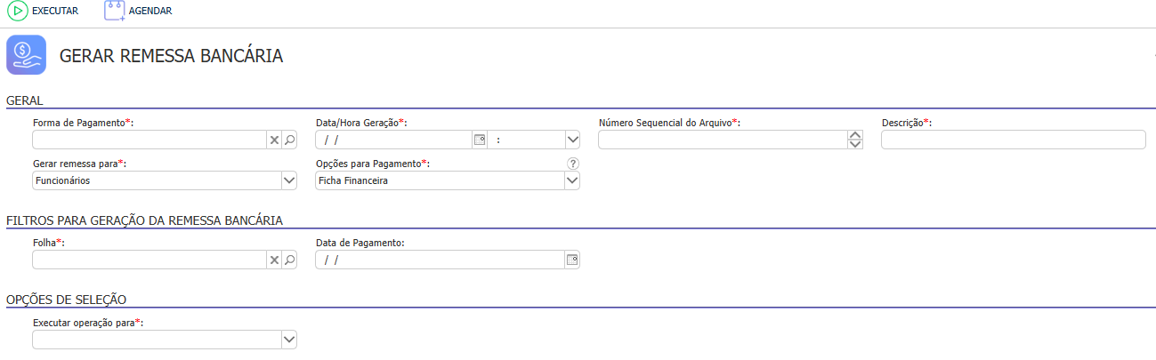Search Forma de Pagamento with magnifier icon
This screenshot has height=360, width=1156.
[x=289, y=140]
